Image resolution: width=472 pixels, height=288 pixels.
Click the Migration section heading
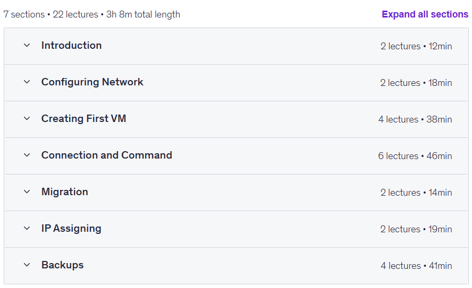(x=65, y=192)
